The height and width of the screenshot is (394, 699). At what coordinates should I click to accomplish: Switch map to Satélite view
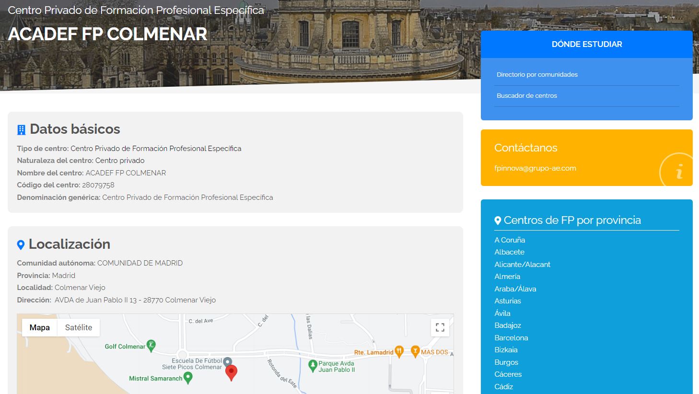tap(79, 327)
